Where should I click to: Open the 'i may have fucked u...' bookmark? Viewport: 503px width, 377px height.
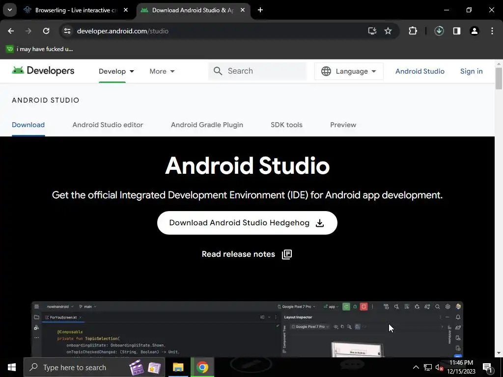[x=40, y=49]
